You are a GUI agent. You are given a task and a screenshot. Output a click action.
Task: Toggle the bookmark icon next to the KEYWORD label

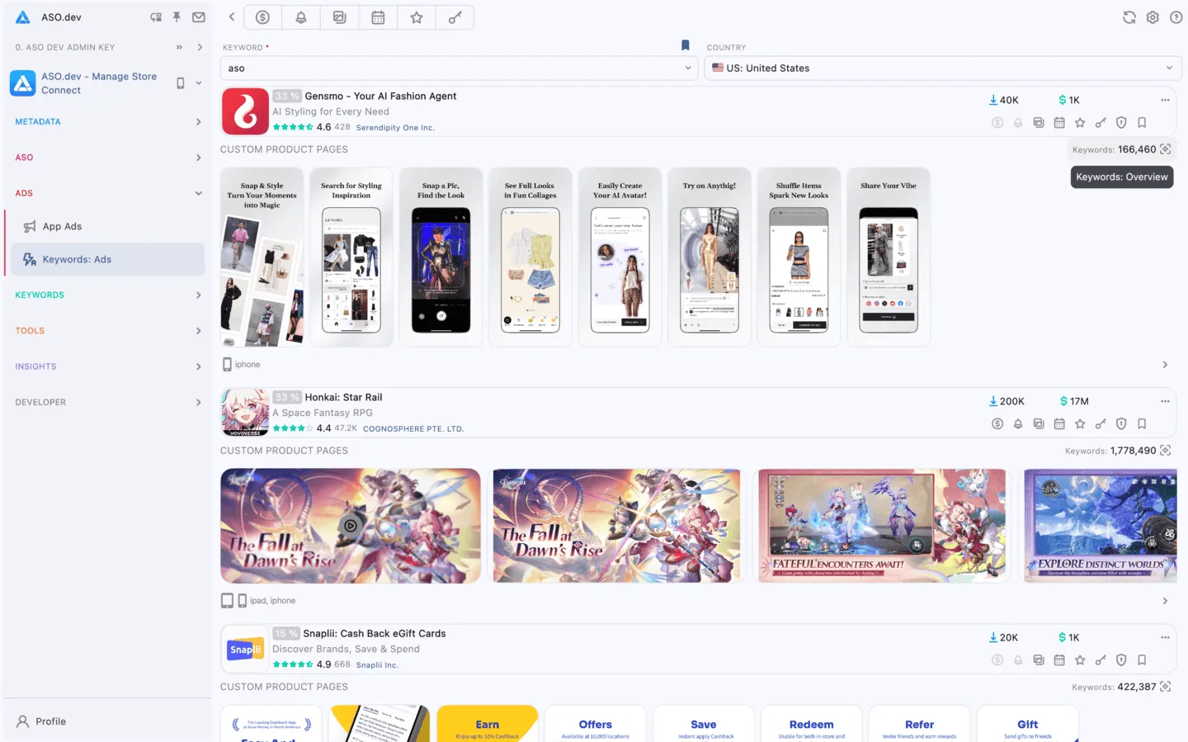tap(685, 46)
